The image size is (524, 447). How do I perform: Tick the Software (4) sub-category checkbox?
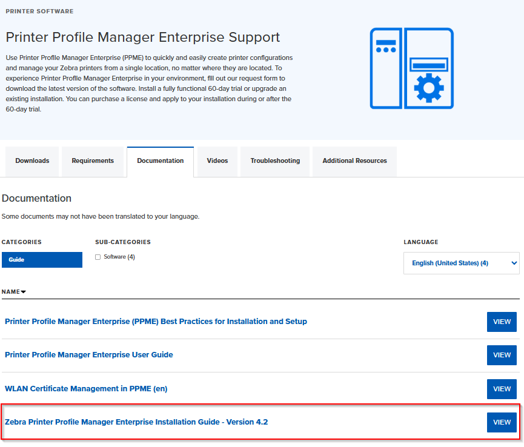(98, 257)
